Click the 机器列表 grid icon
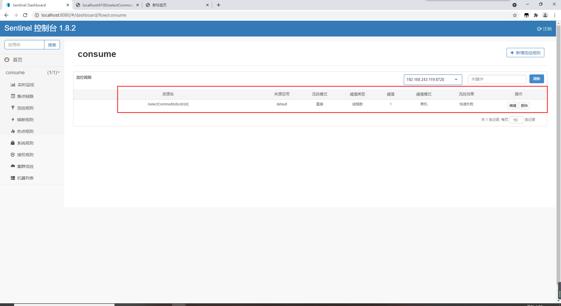This screenshot has height=306, width=561. (13, 178)
